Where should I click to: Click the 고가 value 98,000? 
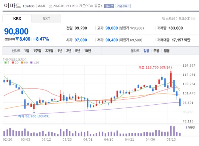pyautogui.click(x=112, y=28)
